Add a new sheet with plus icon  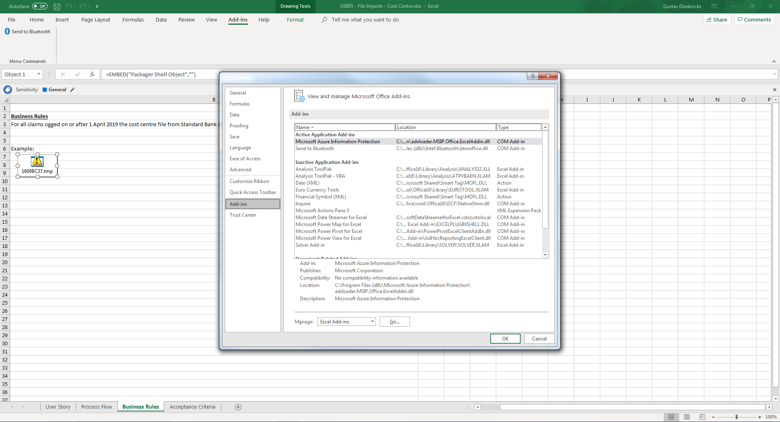tap(238, 407)
